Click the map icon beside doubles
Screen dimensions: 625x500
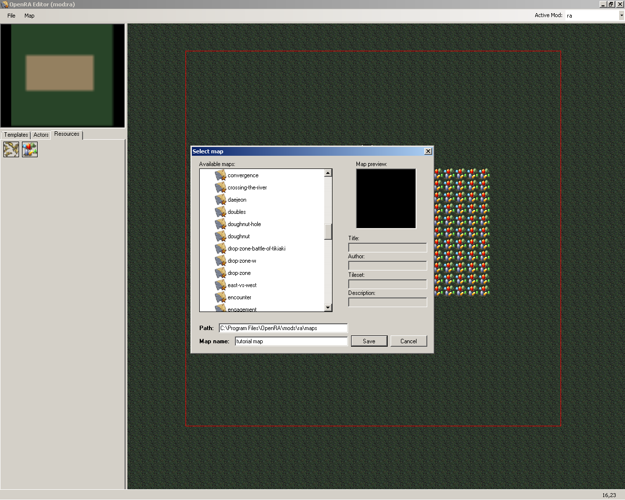pos(221,212)
